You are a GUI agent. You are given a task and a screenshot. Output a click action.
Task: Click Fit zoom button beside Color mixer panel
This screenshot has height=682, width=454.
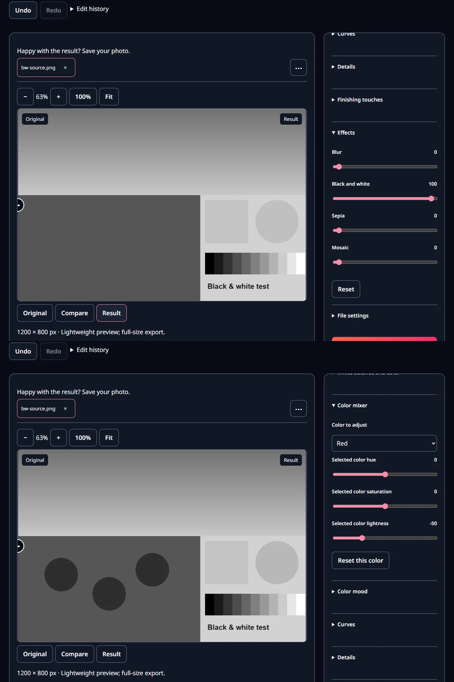coord(109,438)
